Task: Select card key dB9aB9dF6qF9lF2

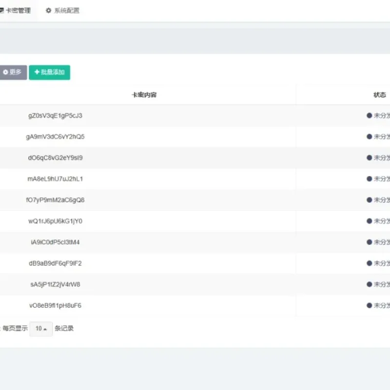Action: (x=55, y=263)
